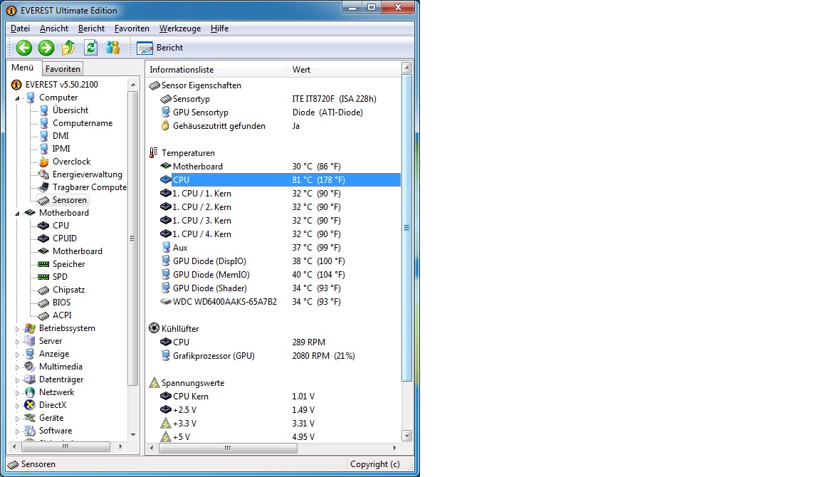Screen dimensions: 820x477
Task: Expand the Anzeige tree node
Action: 17,355
